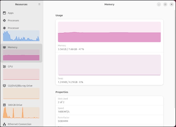Maximize the Resources window
The image size is (176, 127).
(x=165, y=4)
